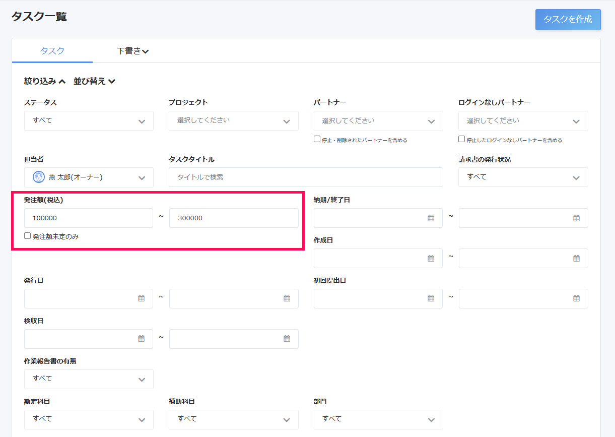Switch to the タスク tab

[x=52, y=51]
